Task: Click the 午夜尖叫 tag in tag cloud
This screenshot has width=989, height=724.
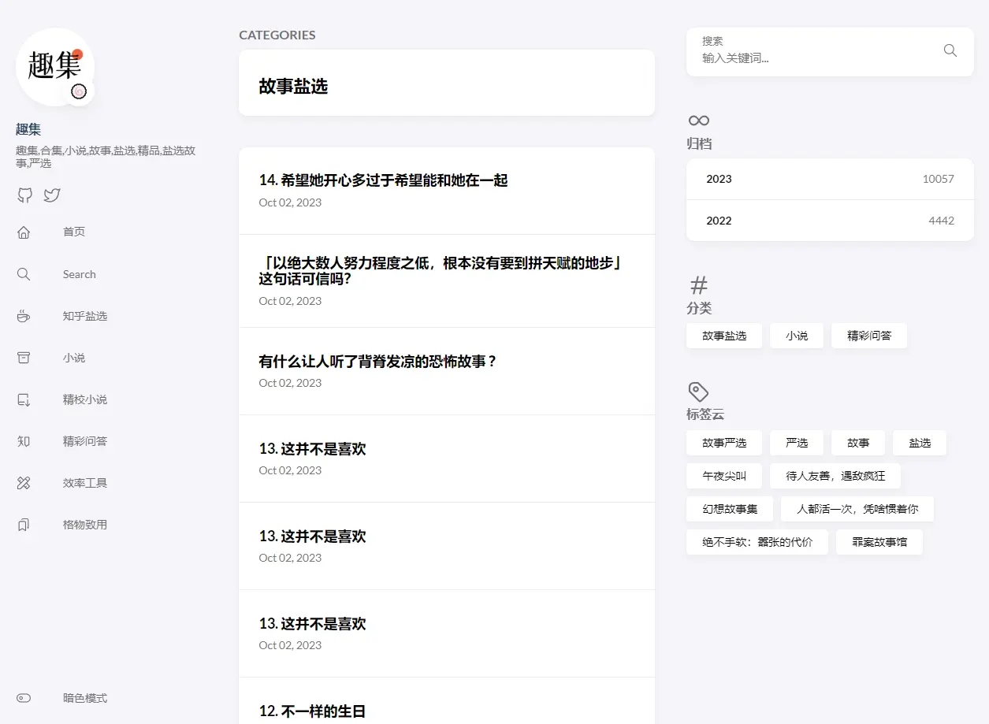Action: [723, 476]
